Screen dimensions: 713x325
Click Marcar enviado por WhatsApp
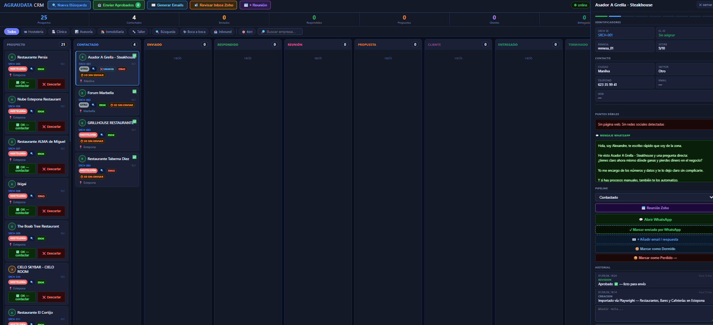click(x=654, y=230)
